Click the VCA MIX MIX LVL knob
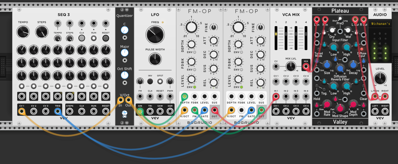Viewport: 398px width, 164px height. pos(291,66)
